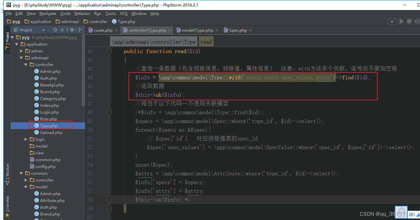Collapse the pyg project root node
This screenshot has width=420, height=220.
tap(12, 38)
